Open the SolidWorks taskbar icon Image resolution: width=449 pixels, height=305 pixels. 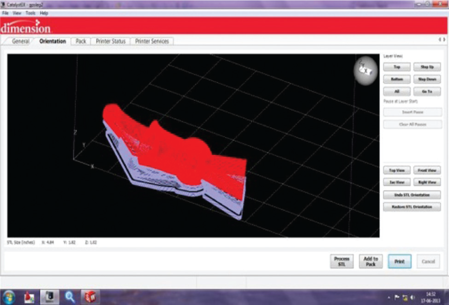pyautogui.click(x=90, y=297)
